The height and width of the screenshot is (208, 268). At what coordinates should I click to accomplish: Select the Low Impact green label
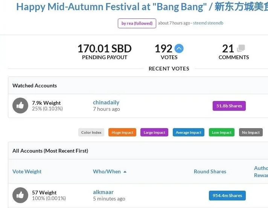(x=222, y=132)
